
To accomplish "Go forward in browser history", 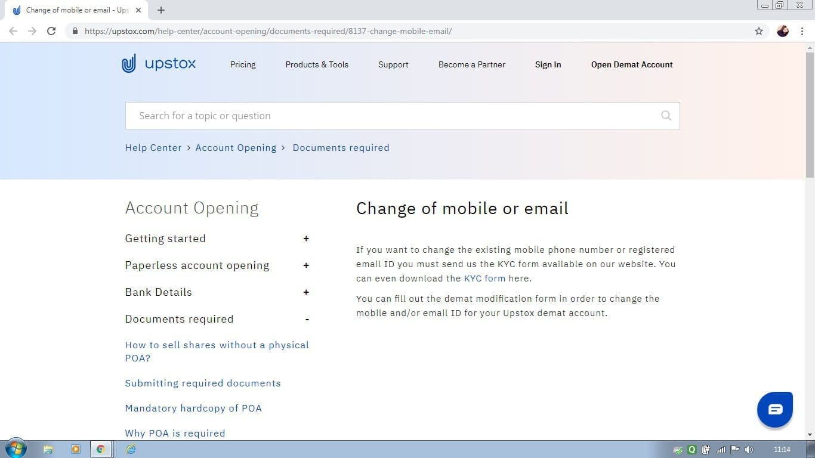I will [x=32, y=31].
